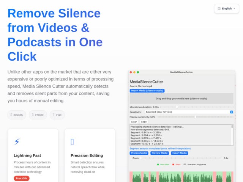Image resolution: width=243 pixels, height=182 pixels.
Task: Click the blue Sensitivity dropdown arrows
Action: pos(232,112)
